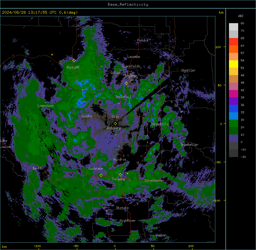Select the Banff label

click(x=37, y=168)
